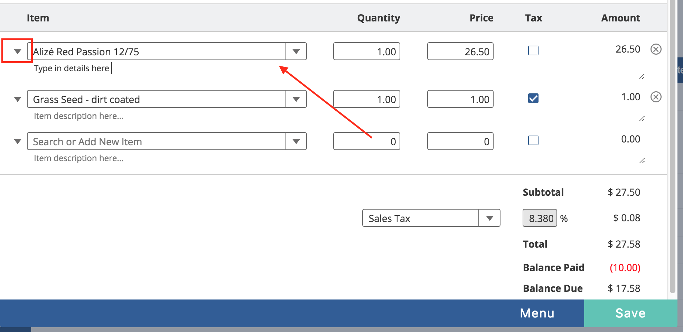683x332 pixels.
Task: Expand the Grass Seed item dropdown list
Action: tap(296, 99)
